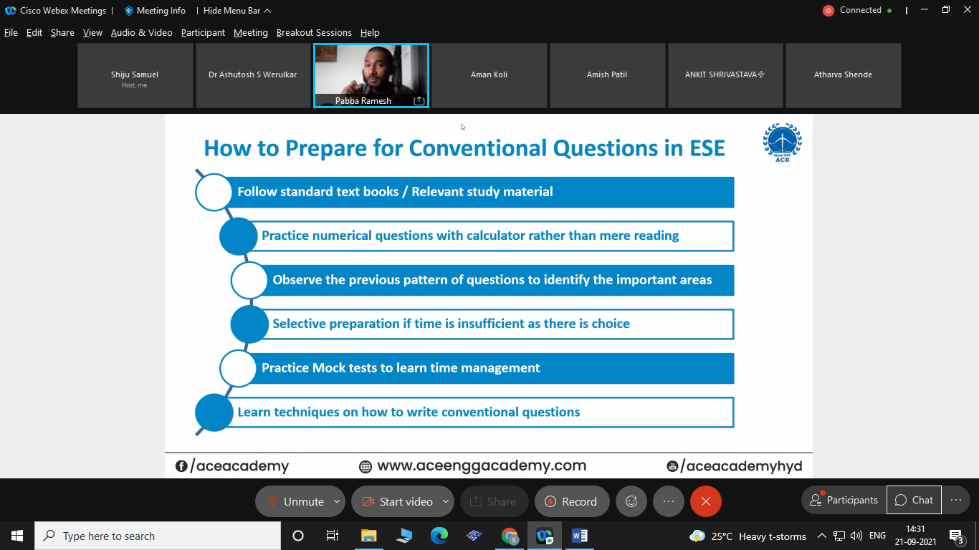Open the Edit menu

pyautogui.click(x=34, y=33)
